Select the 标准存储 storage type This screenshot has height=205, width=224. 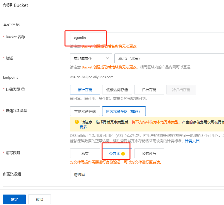pos(85,90)
